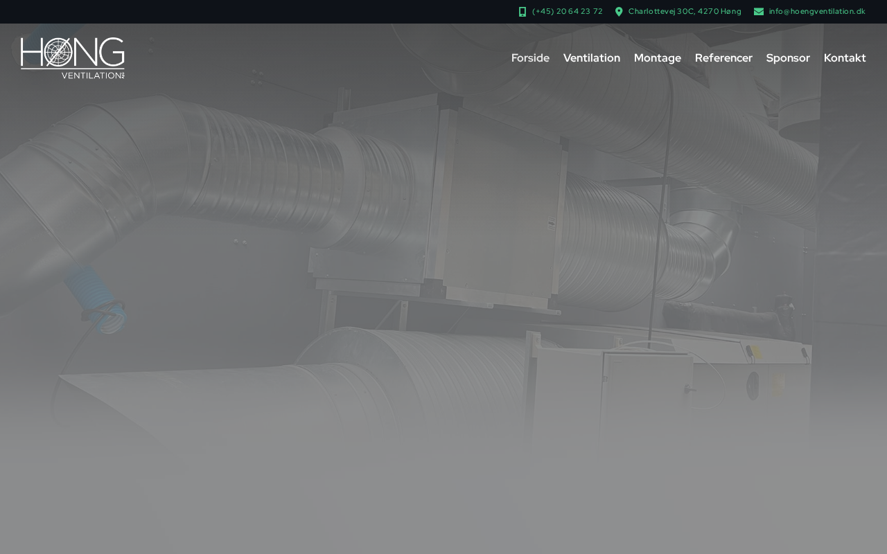The image size is (887, 554).
Task: Click the envelope email icon
Action: [759, 12]
